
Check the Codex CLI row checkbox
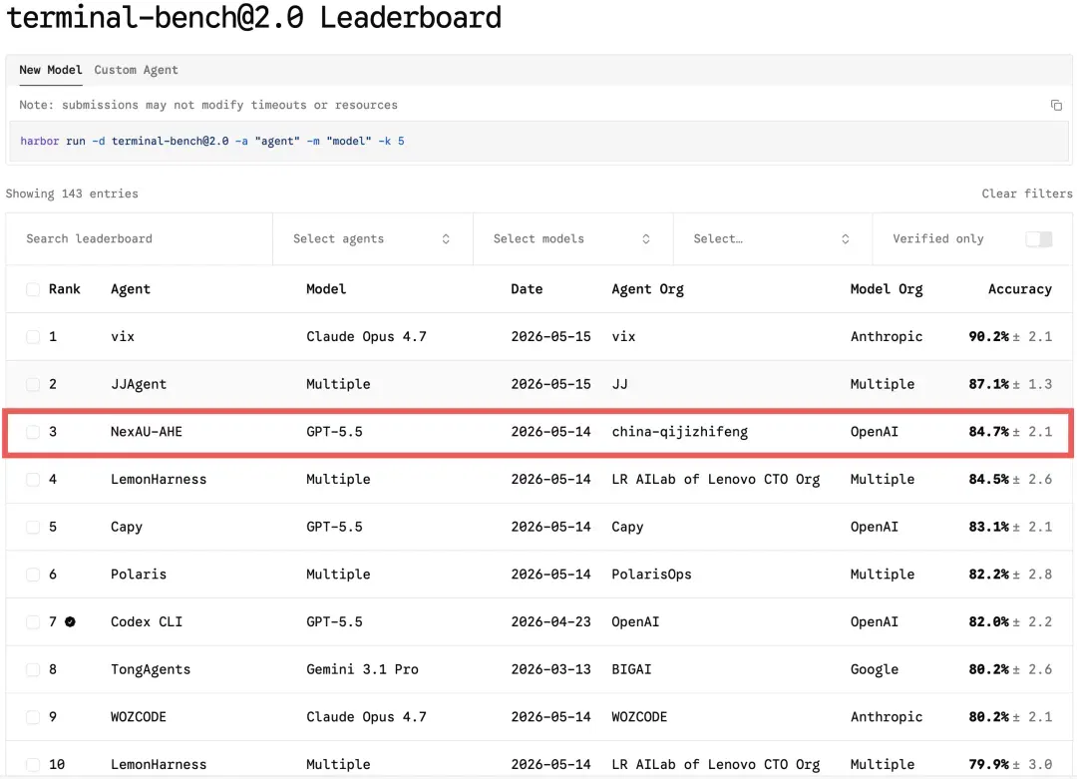32,621
